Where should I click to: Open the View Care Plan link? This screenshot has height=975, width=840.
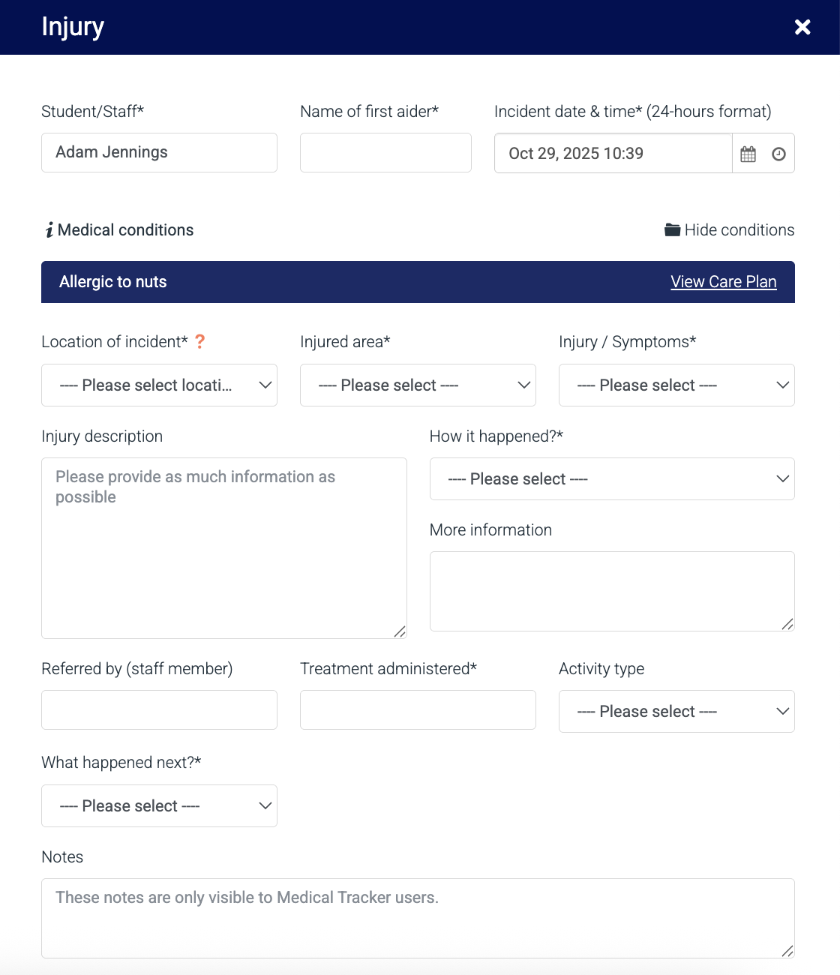click(723, 282)
